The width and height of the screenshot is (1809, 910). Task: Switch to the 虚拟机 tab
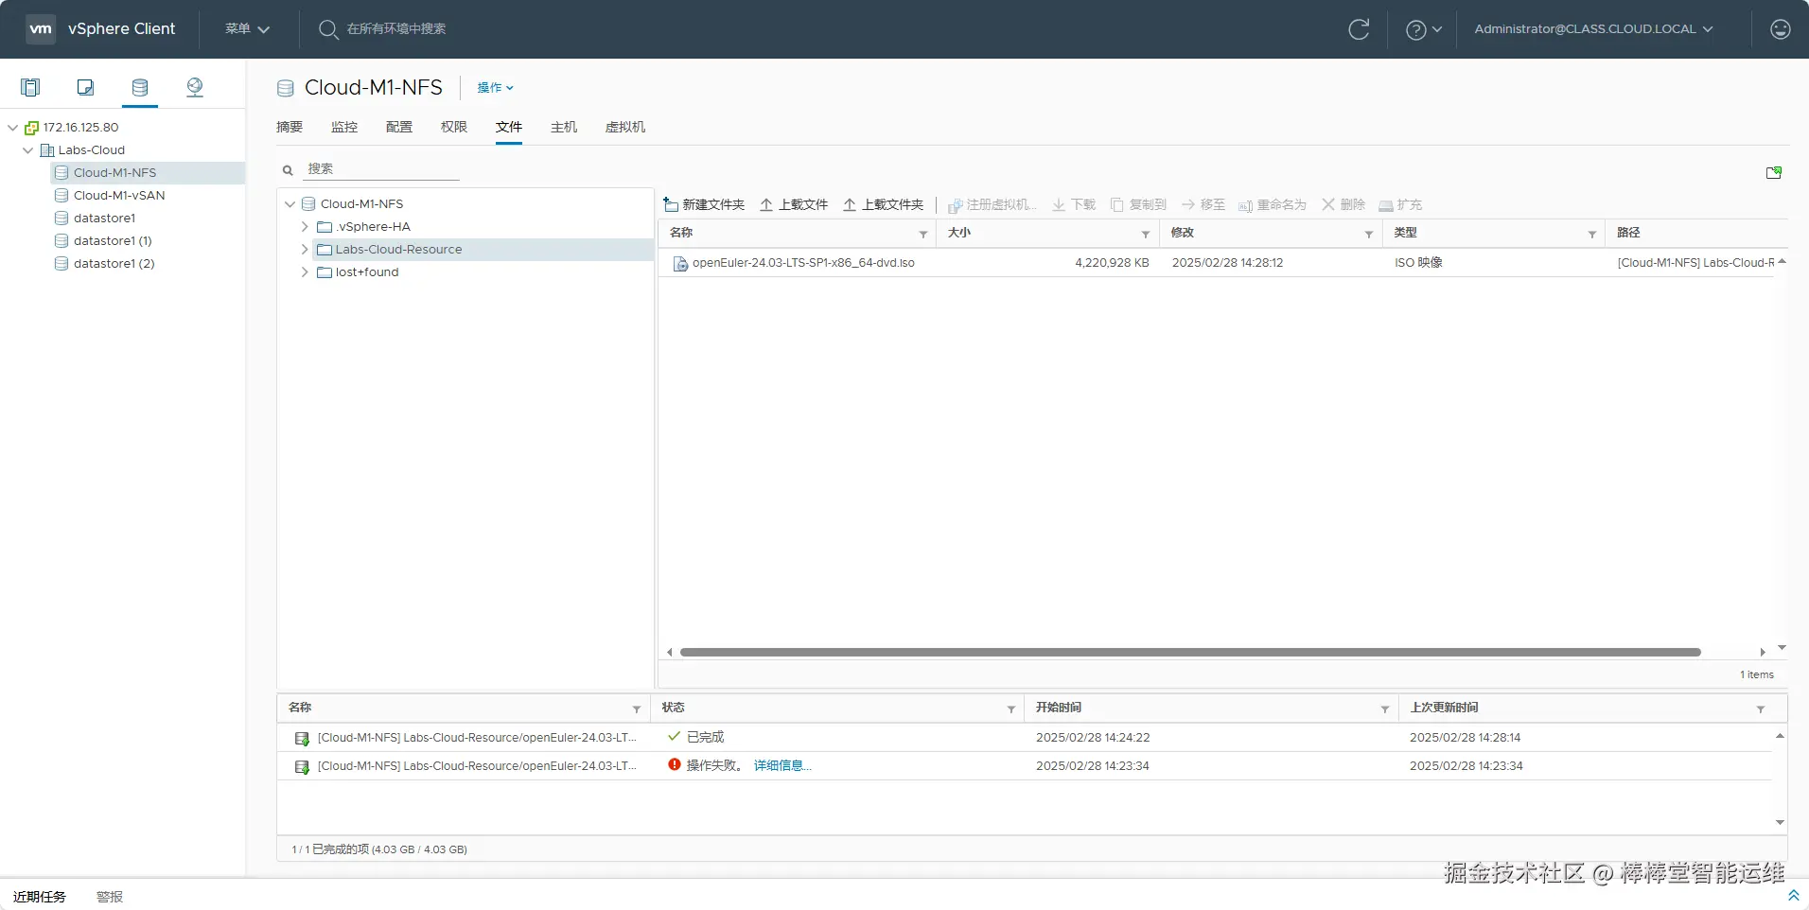point(625,127)
